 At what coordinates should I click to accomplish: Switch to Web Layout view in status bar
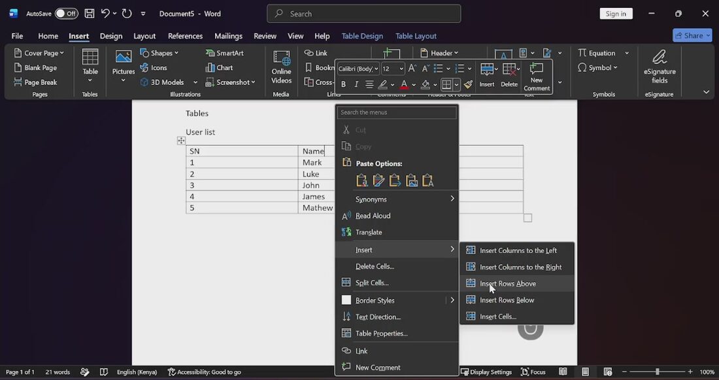click(608, 371)
